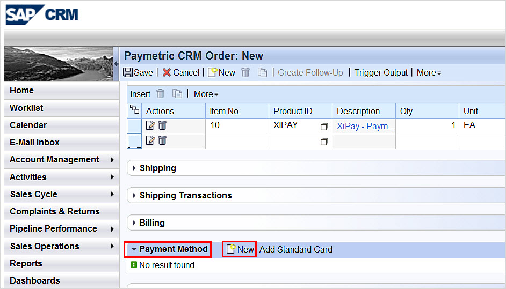The height and width of the screenshot is (289, 506).
Task: Click the green info icon beside No result found
Action: pyautogui.click(x=134, y=265)
